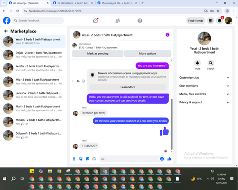238x190 pixels.
Task: Open Miriam's apartment conversation
Action: pyautogui.click(x=33, y=122)
